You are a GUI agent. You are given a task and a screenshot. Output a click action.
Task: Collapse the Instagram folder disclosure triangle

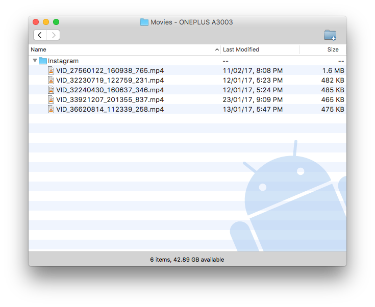coord(35,61)
